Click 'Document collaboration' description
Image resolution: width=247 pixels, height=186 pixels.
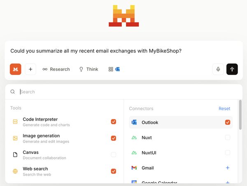point(44,158)
